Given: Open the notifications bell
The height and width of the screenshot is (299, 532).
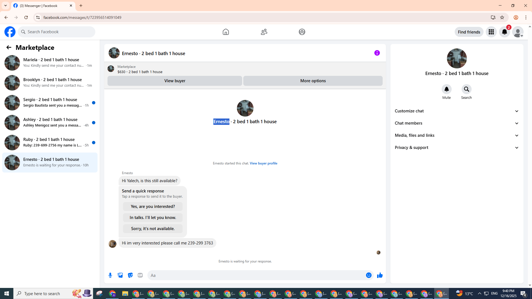Looking at the screenshot, I should 505,32.
